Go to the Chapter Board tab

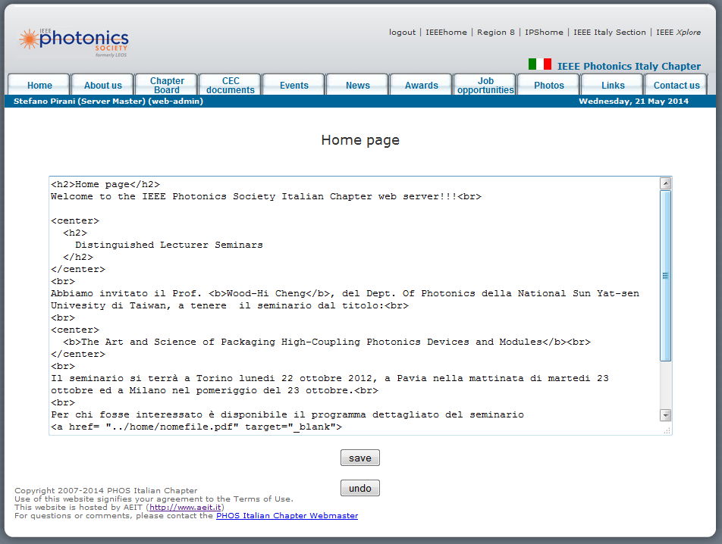167,85
